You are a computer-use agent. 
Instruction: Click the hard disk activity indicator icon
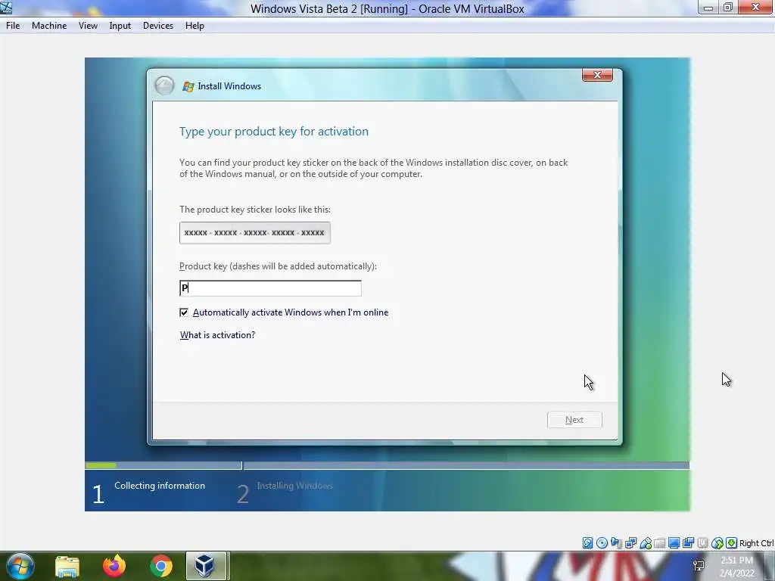coord(587,543)
